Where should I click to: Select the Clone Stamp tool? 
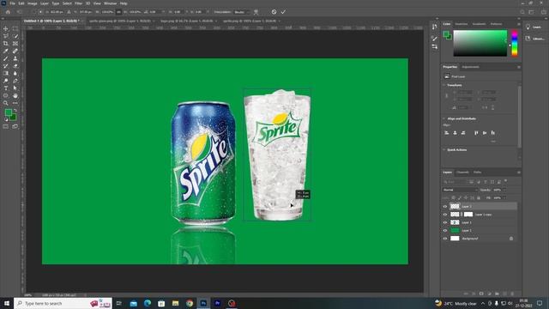[x=15, y=58]
